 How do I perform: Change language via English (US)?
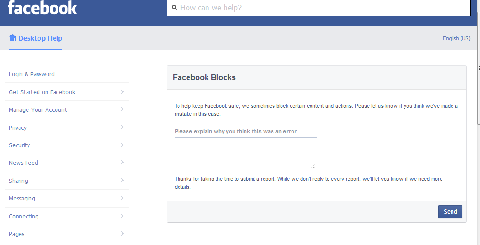coord(456,38)
